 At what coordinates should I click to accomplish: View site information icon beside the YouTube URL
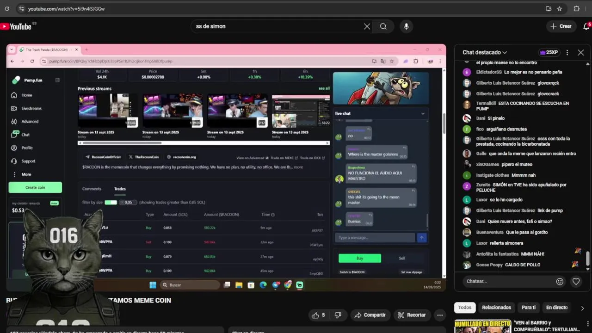click(21, 8)
